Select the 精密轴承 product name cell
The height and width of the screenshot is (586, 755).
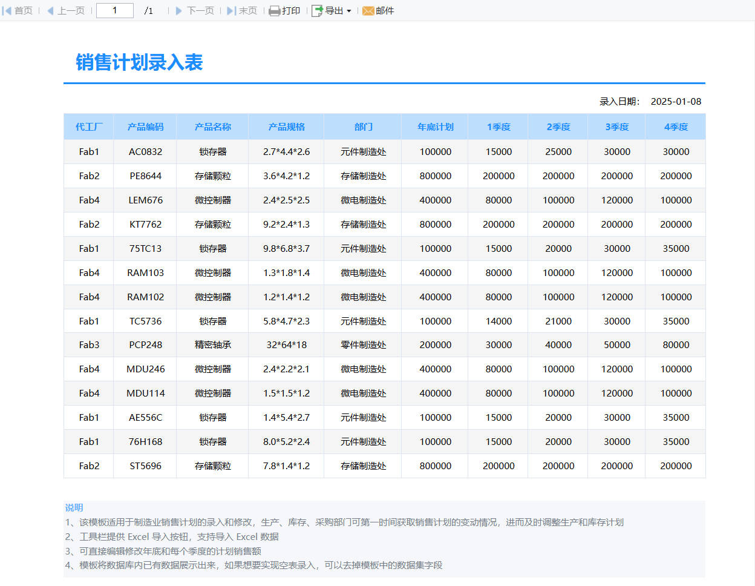(x=212, y=345)
